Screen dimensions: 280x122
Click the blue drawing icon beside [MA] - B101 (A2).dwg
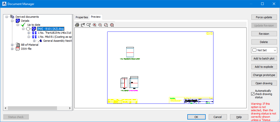tap(34, 29)
